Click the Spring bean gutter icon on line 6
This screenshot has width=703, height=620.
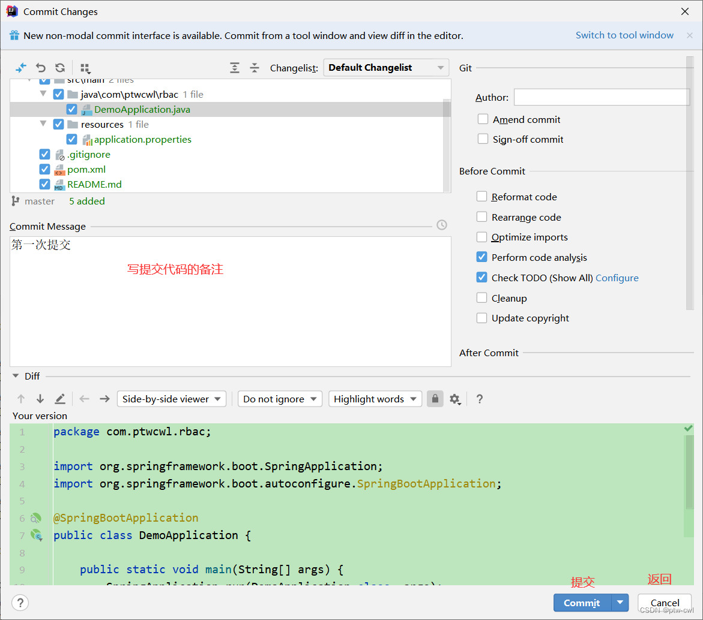(x=36, y=518)
